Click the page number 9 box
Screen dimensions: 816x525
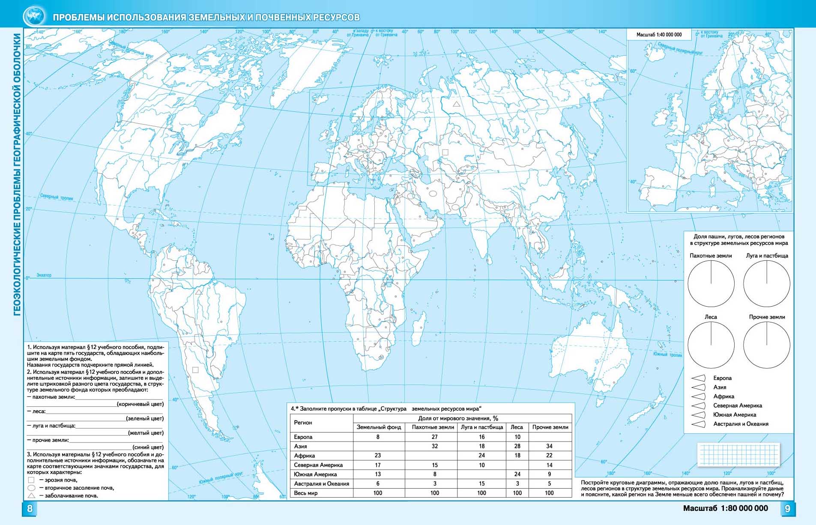coord(787,509)
